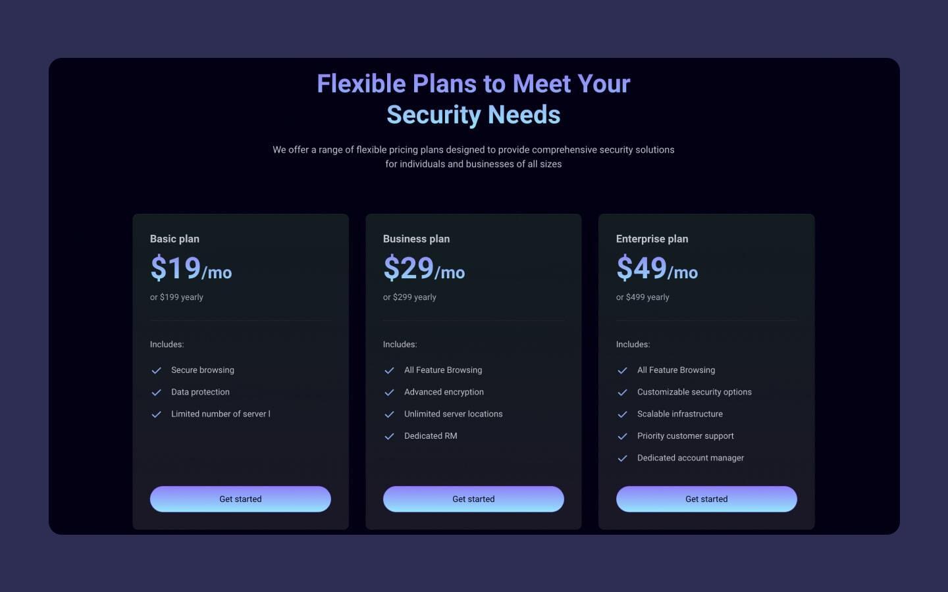Click the Business plan Get started button

[473, 499]
